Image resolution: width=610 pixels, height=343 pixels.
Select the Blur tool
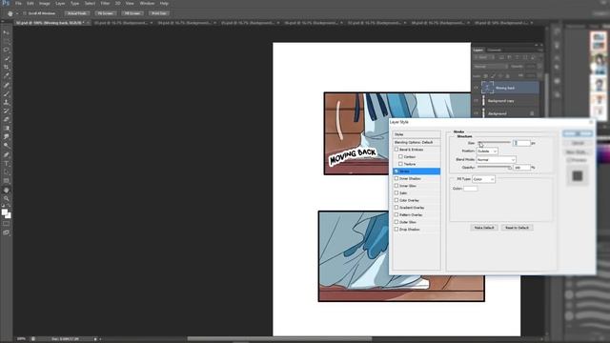(x=7, y=136)
